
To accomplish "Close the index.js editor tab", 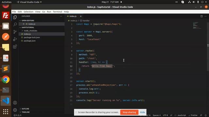I will pos(81,16).
